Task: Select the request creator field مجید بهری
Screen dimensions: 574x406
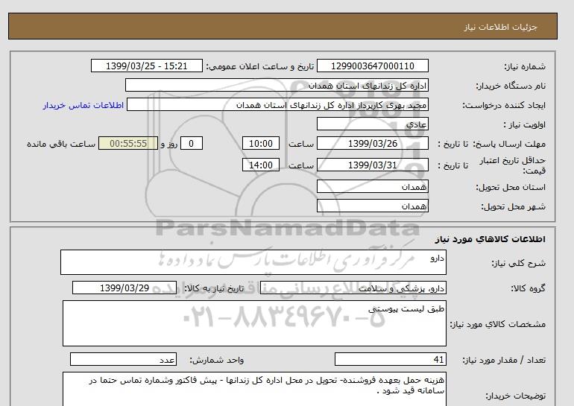Action: 277,105
